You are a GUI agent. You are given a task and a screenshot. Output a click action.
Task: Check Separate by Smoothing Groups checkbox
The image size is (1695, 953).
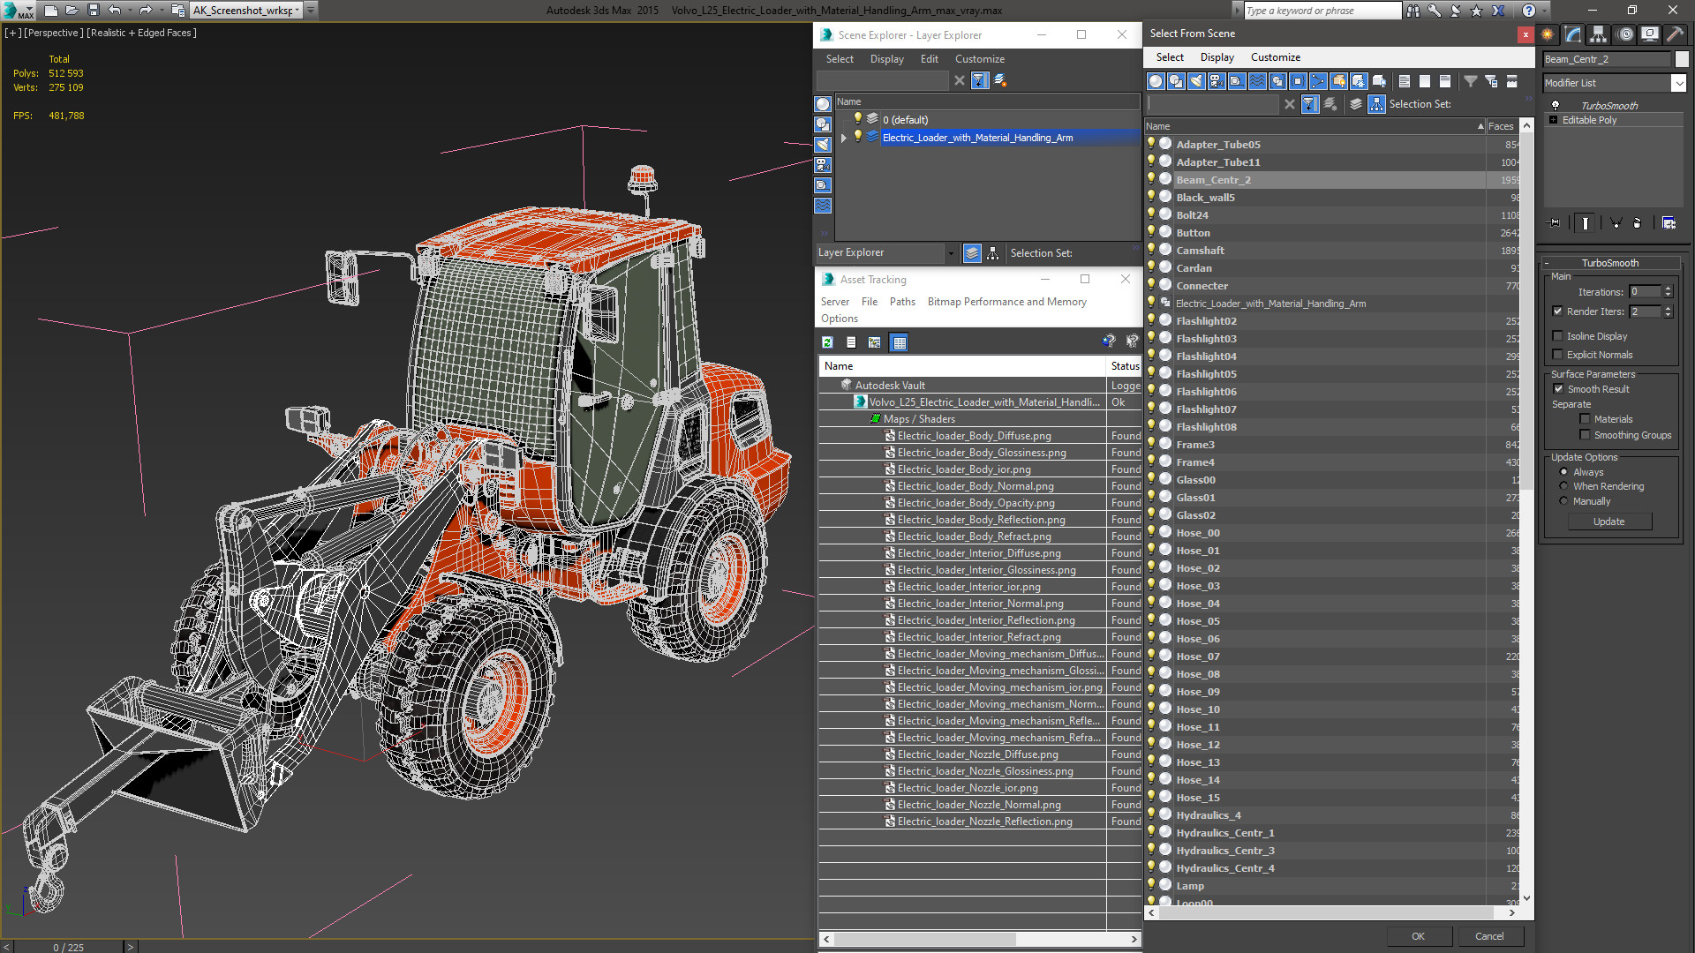point(1585,435)
